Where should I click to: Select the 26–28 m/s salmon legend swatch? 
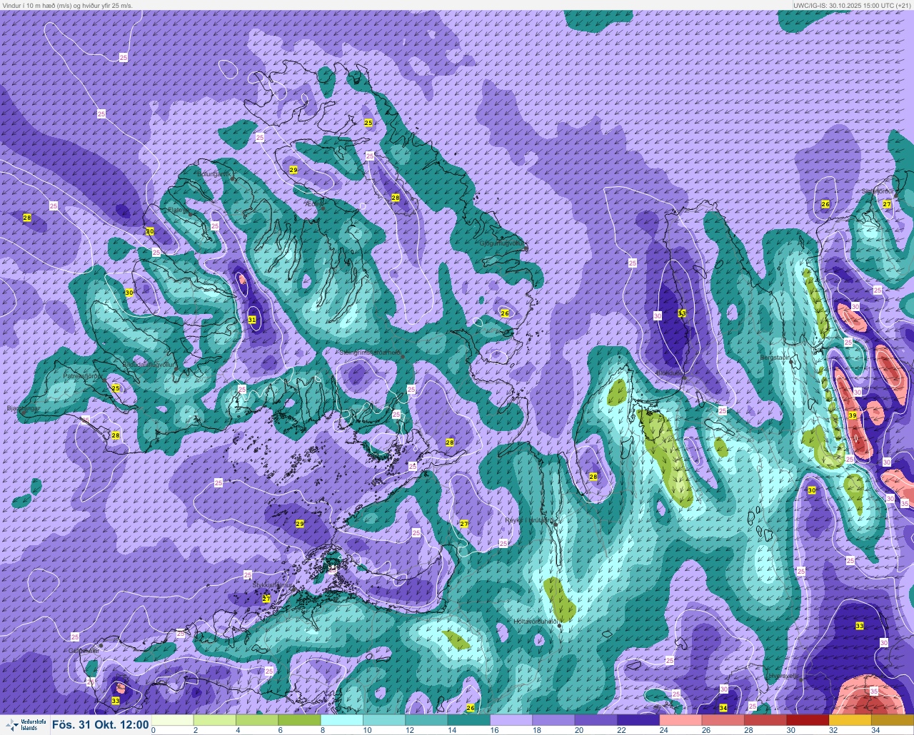click(x=723, y=720)
